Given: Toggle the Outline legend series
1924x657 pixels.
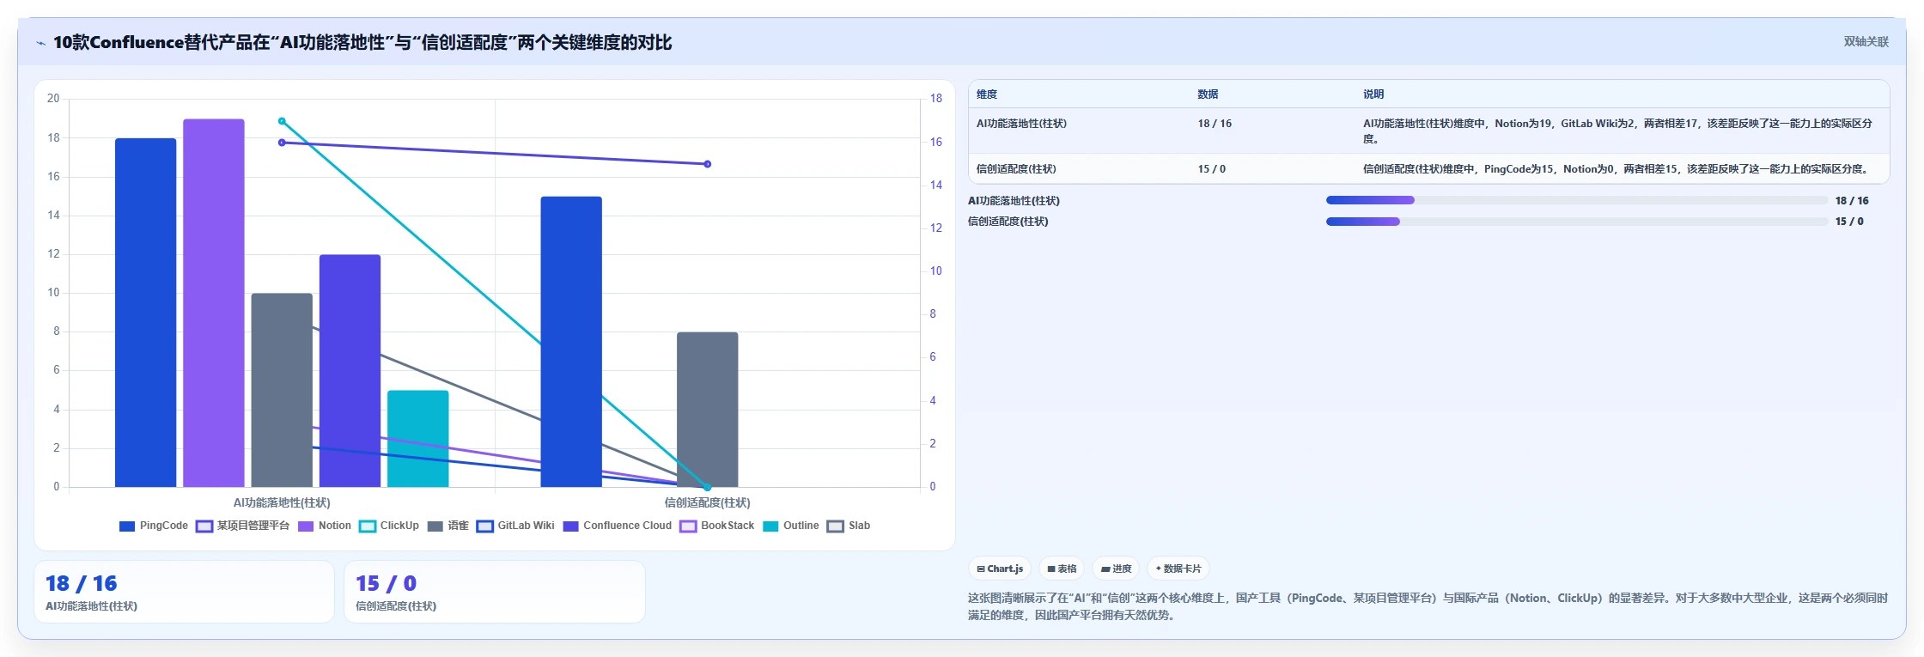Looking at the screenshot, I should click(791, 526).
